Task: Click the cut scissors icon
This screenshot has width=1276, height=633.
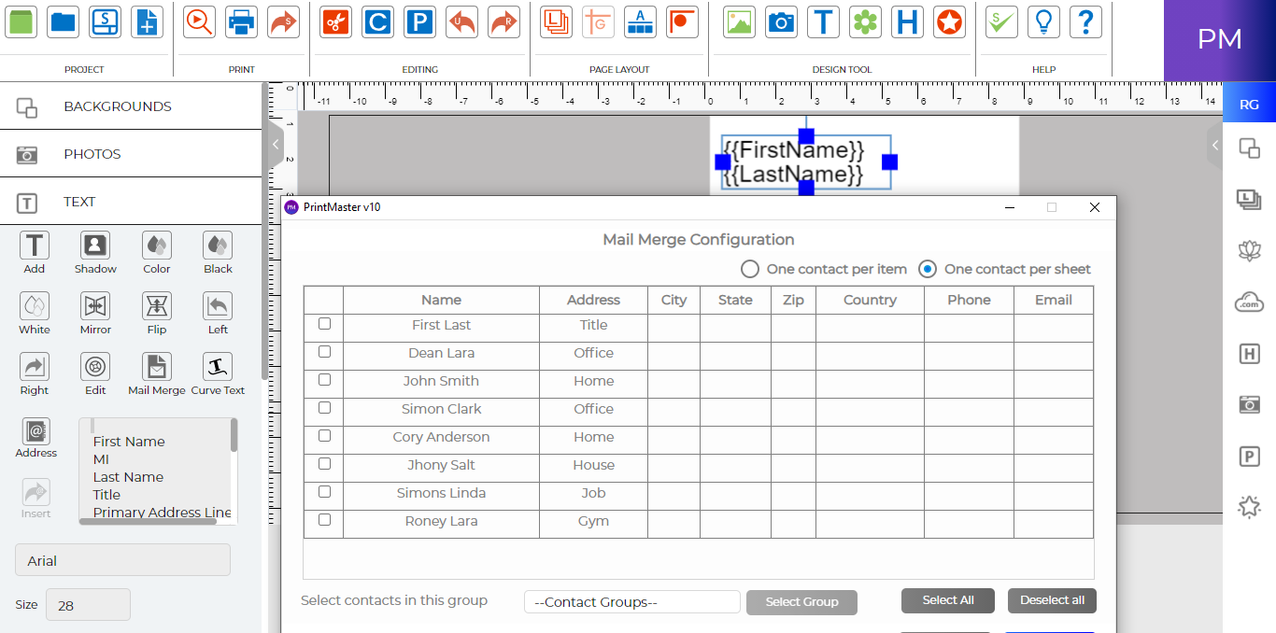Action: click(336, 21)
